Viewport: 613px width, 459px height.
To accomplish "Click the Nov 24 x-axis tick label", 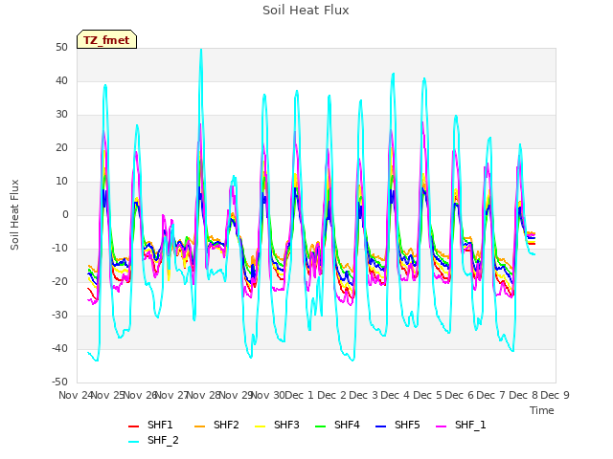I will coord(77,396).
